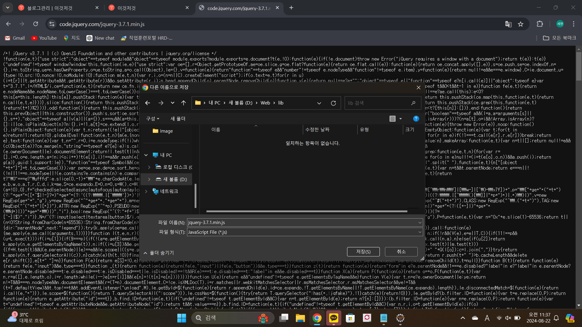Viewport: 582px width, 327px height.
Task: Open Gmail bookmark
Action: [x=15, y=38]
